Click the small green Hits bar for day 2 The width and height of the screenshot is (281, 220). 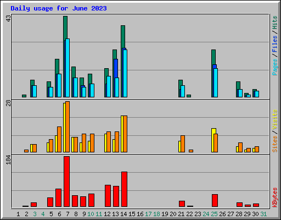[24, 96]
